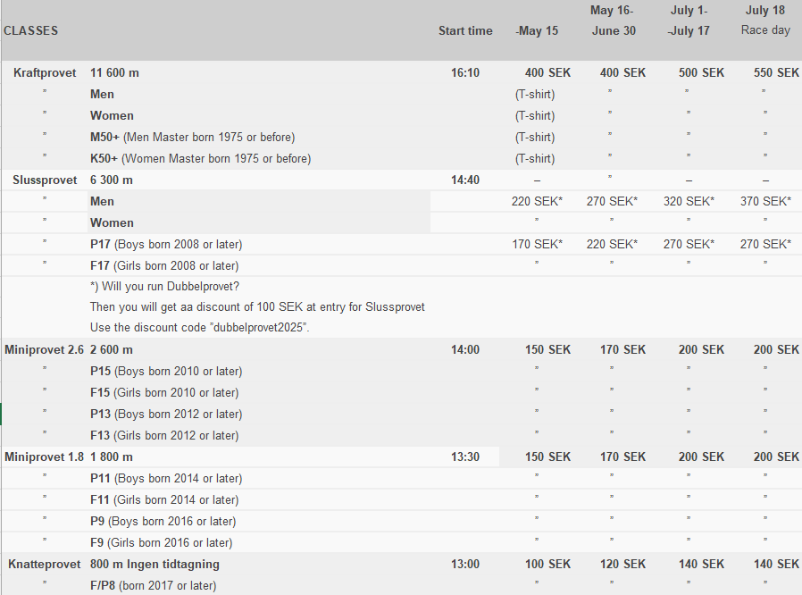Click the Start time column header
This screenshot has height=595, width=802.
point(465,30)
